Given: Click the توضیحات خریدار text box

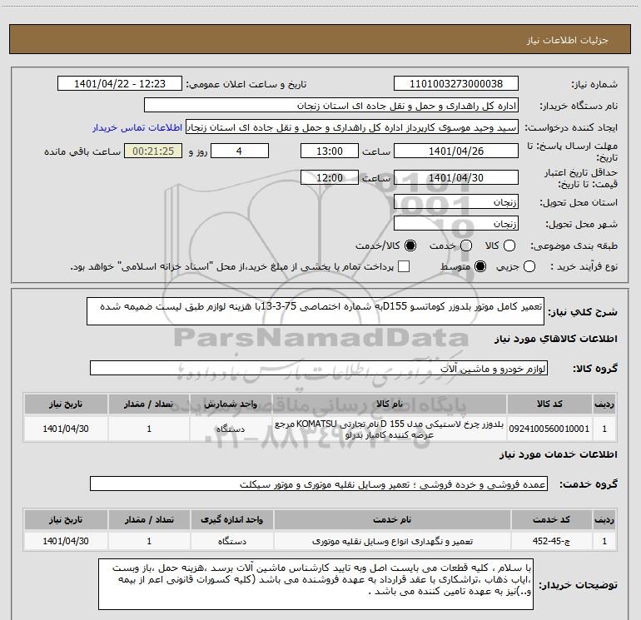Looking at the screenshot, I should (316, 584).
